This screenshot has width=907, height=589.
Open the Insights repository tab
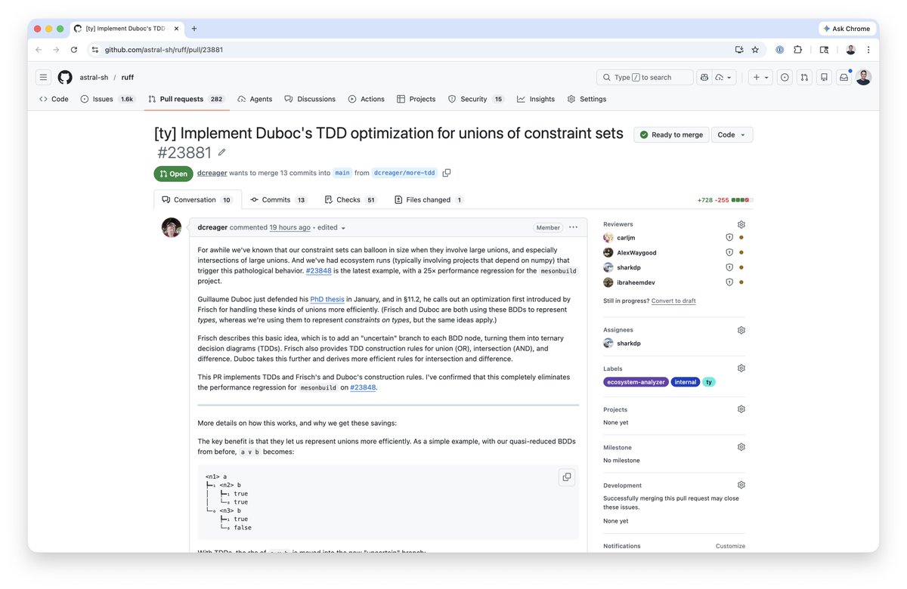(x=536, y=99)
